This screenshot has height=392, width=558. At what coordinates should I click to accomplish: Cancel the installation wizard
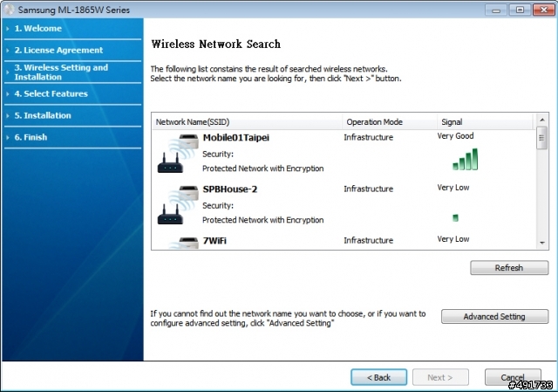click(x=513, y=377)
